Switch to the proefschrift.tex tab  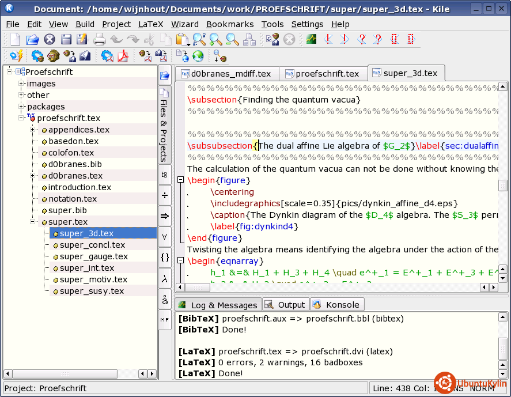322,74
